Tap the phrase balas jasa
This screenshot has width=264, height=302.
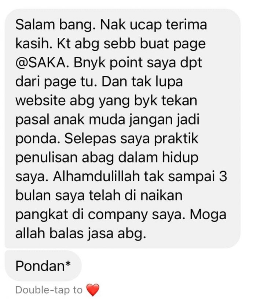click(81, 234)
